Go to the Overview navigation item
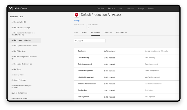187x110 pixels. (x=100, y=8)
